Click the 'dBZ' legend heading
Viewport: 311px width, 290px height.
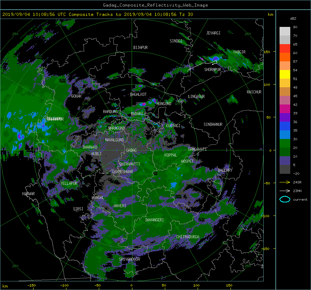tap(293, 18)
